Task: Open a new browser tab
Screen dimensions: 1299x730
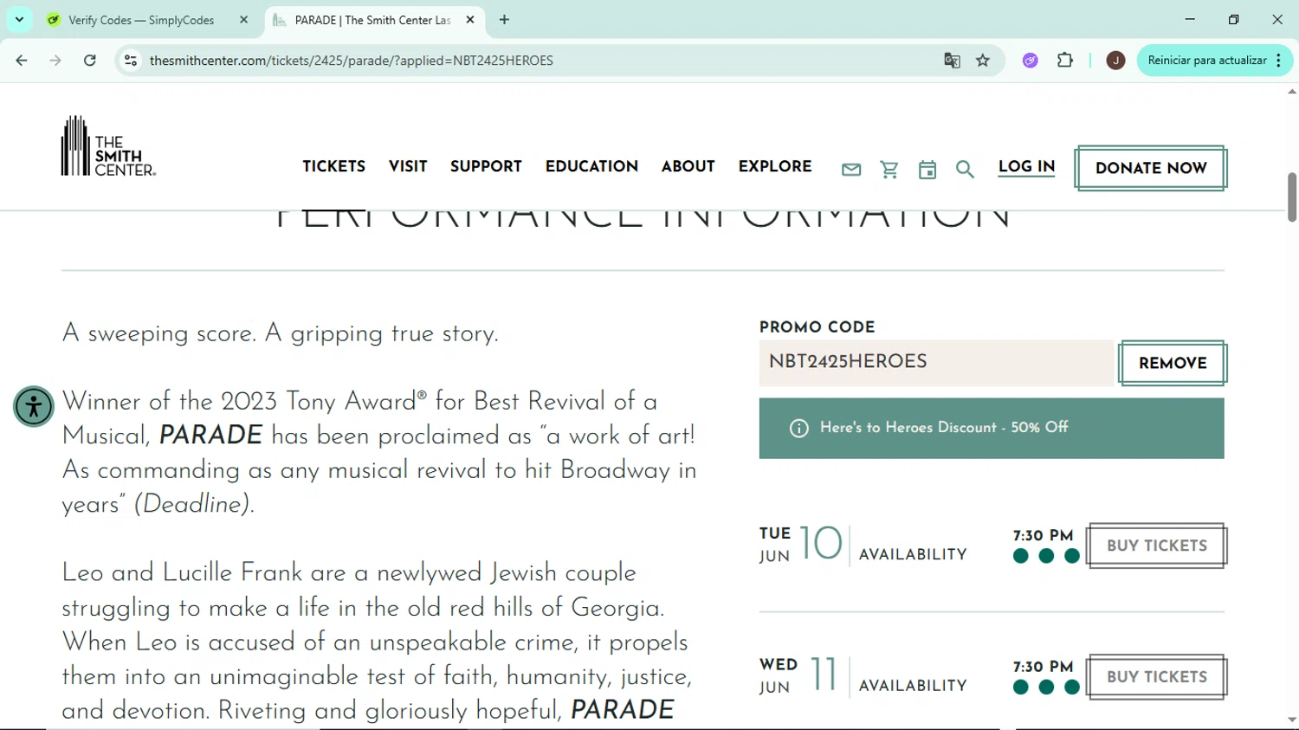Action: (504, 20)
